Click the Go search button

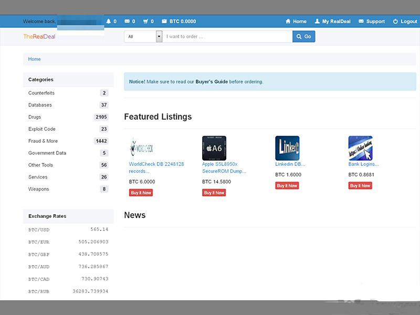pyautogui.click(x=304, y=36)
